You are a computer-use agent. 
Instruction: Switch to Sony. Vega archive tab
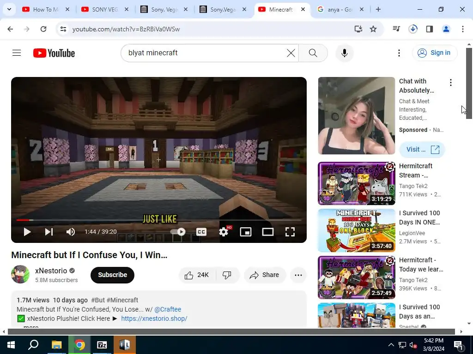tap(164, 10)
